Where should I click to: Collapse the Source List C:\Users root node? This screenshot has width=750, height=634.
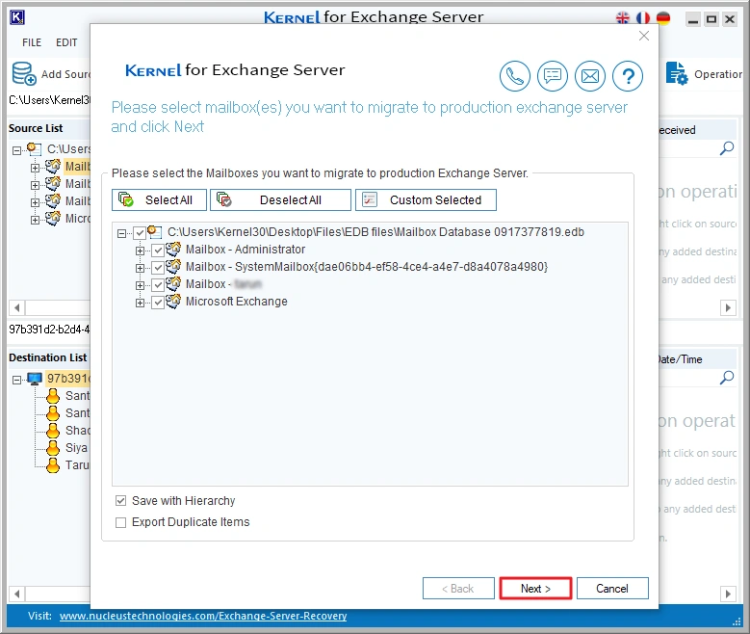coord(16,151)
